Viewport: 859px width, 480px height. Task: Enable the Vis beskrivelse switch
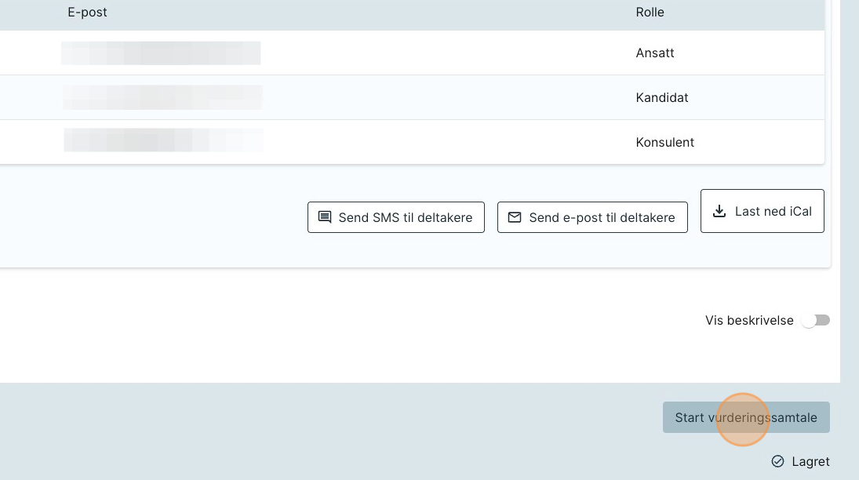pos(816,320)
